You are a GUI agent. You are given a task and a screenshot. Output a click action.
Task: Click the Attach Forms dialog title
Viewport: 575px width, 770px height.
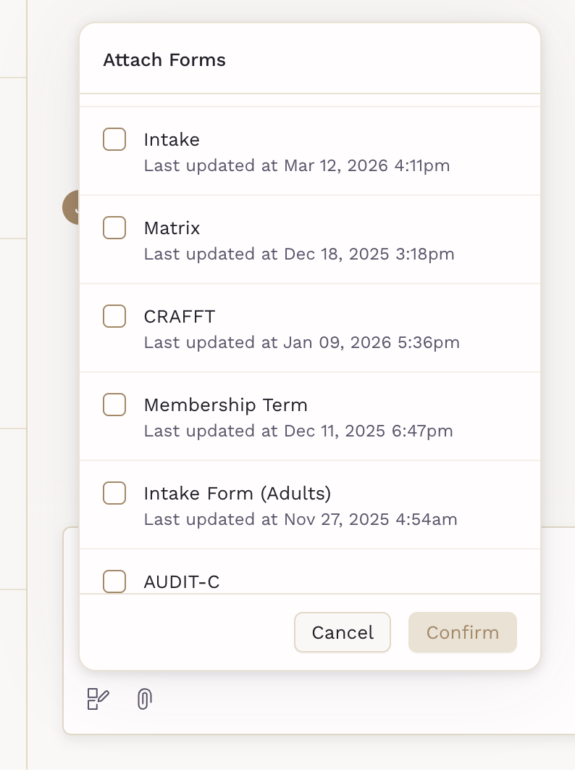[x=164, y=60]
